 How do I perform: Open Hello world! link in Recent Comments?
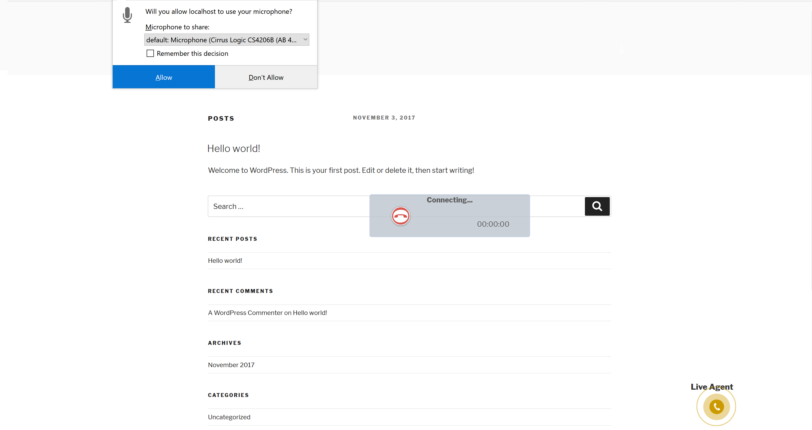[310, 313]
